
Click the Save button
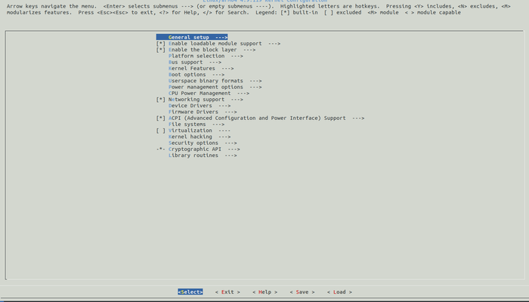302,292
